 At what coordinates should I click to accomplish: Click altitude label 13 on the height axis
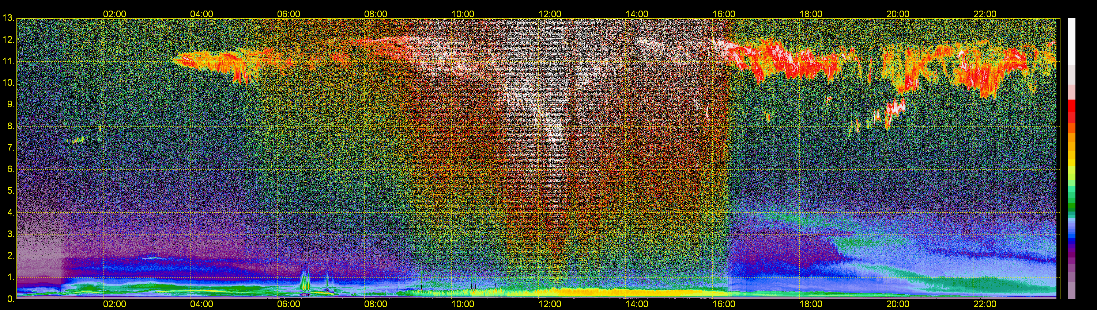(x=8, y=18)
